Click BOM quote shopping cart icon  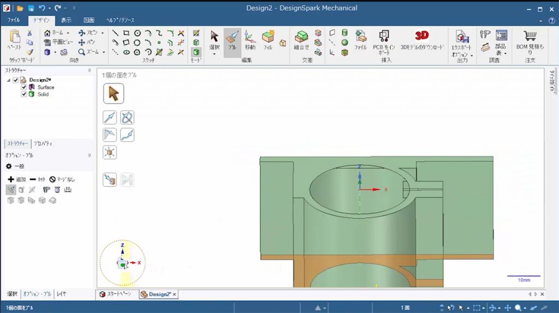(x=530, y=36)
